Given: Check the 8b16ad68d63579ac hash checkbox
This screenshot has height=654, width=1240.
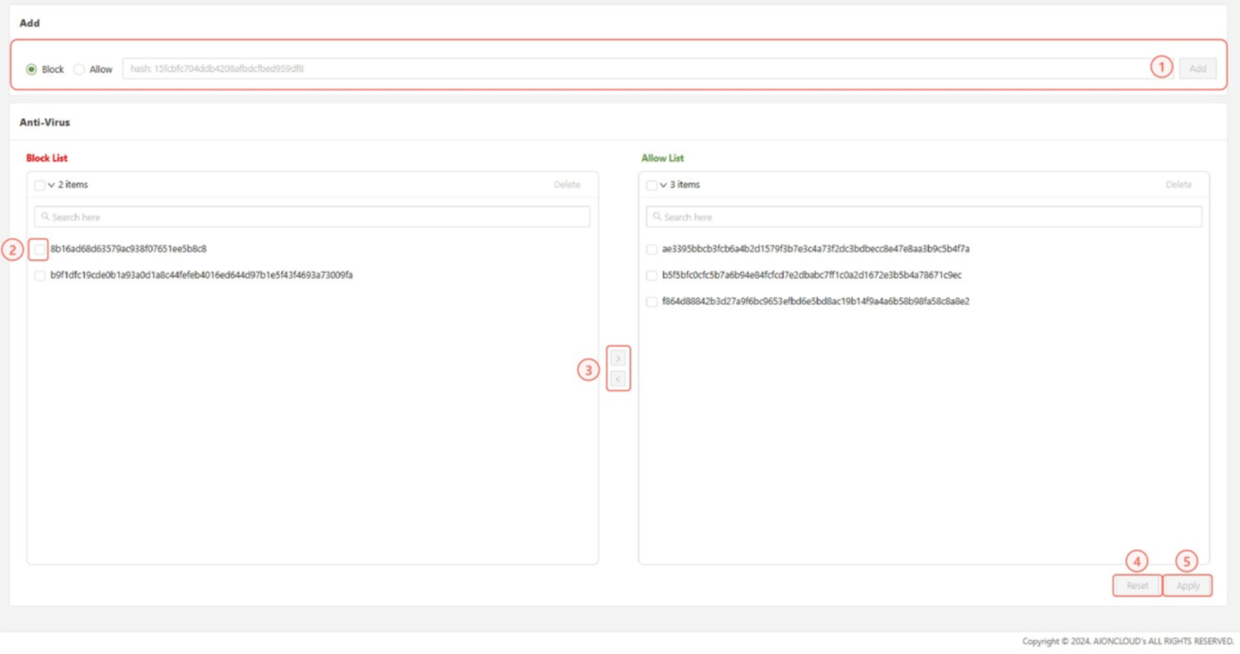Looking at the screenshot, I should coord(40,249).
